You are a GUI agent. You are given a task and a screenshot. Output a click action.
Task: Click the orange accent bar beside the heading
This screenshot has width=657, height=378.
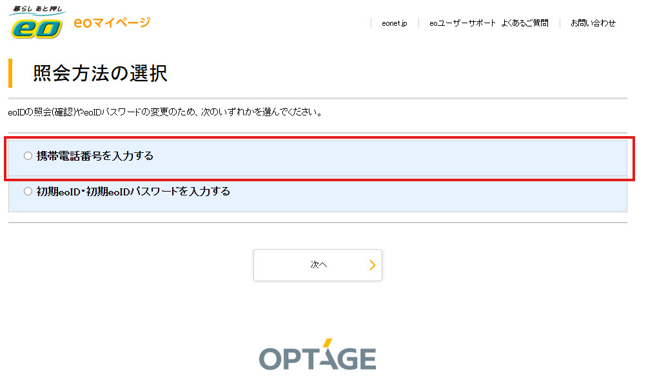(10, 73)
